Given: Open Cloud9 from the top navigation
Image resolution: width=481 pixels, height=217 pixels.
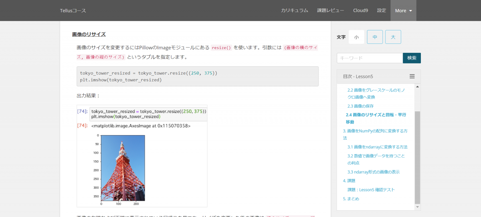Looking at the screenshot, I should [360, 10].
